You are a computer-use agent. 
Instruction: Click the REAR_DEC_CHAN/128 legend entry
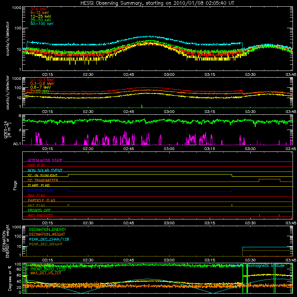coord(49,239)
